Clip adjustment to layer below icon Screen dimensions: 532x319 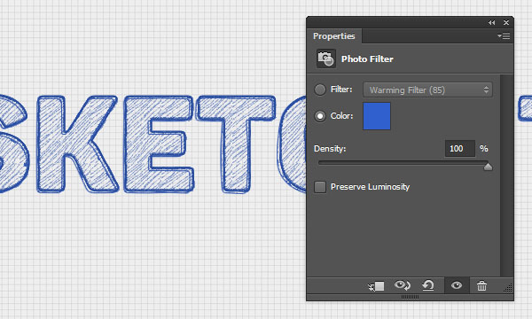(x=376, y=286)
